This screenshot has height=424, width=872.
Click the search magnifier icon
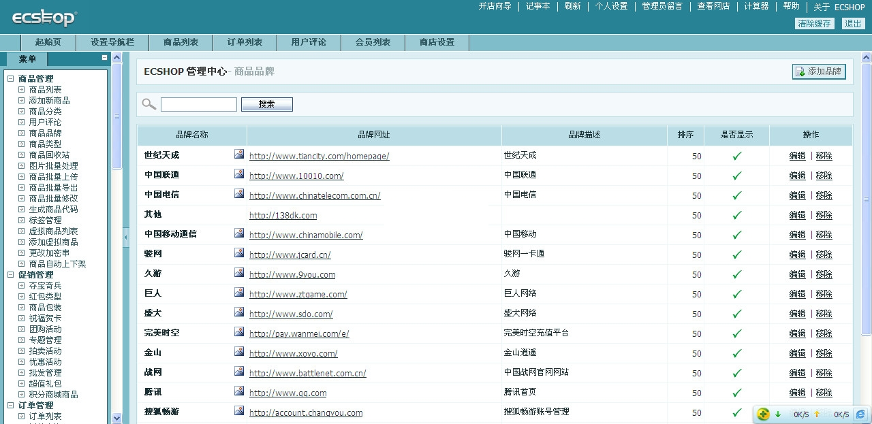click(x=149, y=104)
